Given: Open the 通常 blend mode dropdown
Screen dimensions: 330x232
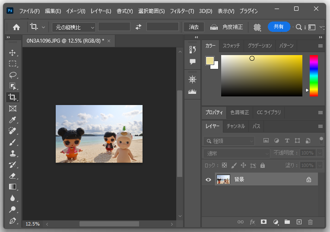Looking at the screenshot, I should pos(237,153).
